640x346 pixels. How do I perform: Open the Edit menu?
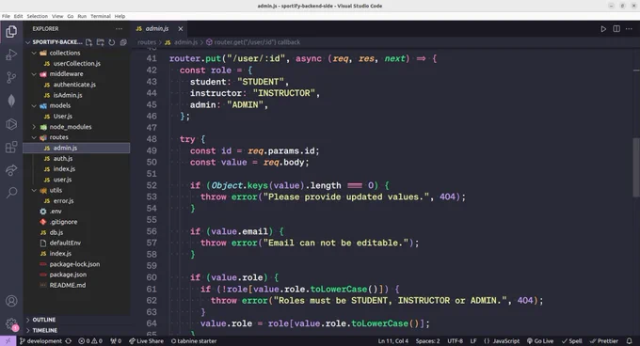19,16
